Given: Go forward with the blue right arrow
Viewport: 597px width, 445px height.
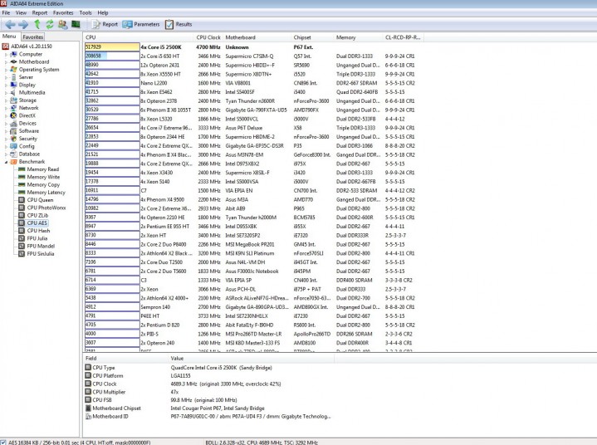Looking at the screenshot, I should point(23,24).
